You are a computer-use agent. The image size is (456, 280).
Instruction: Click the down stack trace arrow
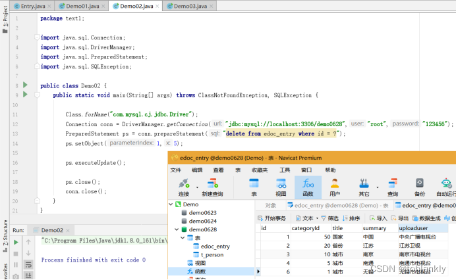[28, 253]
